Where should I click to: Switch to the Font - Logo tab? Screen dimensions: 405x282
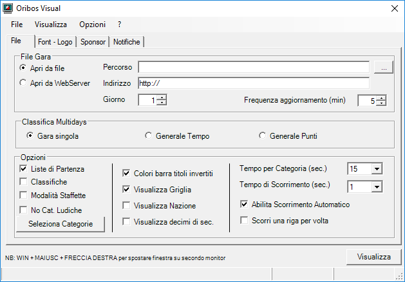(x=55, y=42)
